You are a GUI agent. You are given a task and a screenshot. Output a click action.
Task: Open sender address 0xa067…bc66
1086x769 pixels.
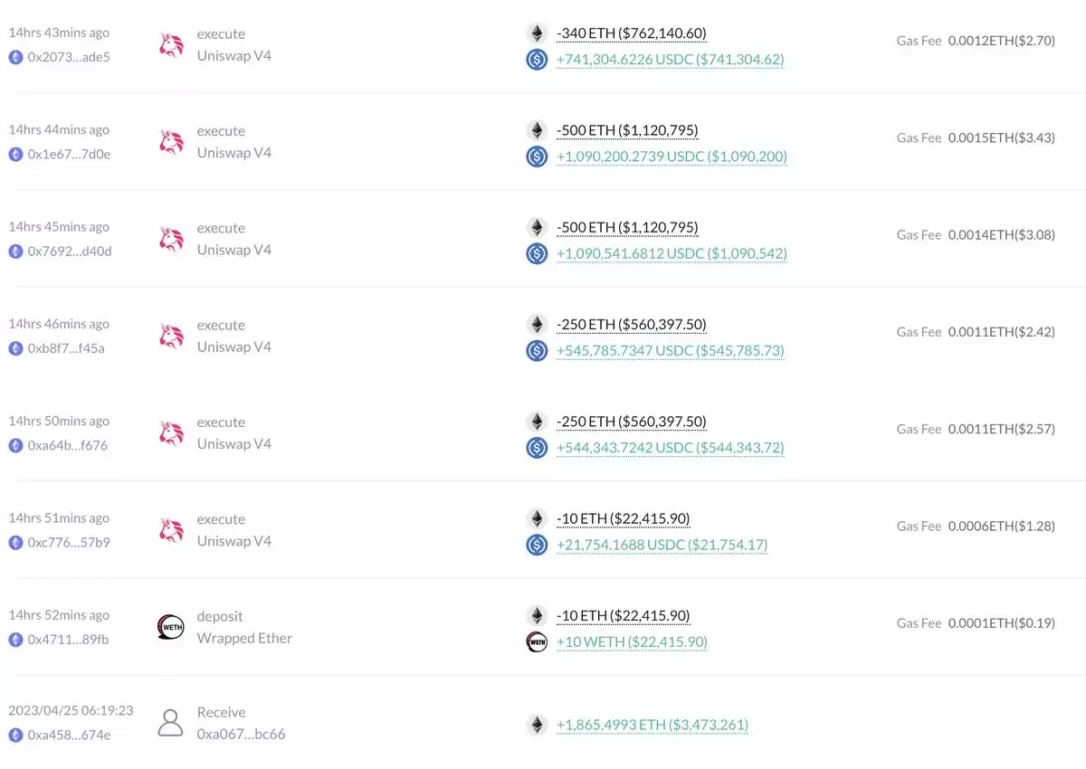(242, 734)
